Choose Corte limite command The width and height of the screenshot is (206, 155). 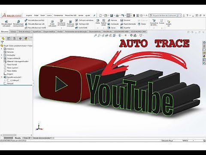pyautogui.click(x=81, y=28)
